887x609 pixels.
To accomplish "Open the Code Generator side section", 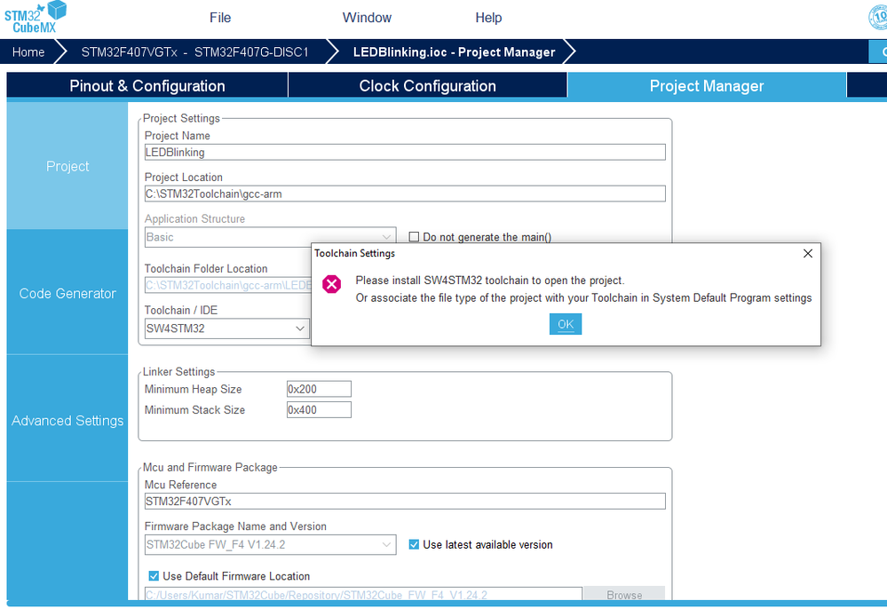I will coord(67,293).
